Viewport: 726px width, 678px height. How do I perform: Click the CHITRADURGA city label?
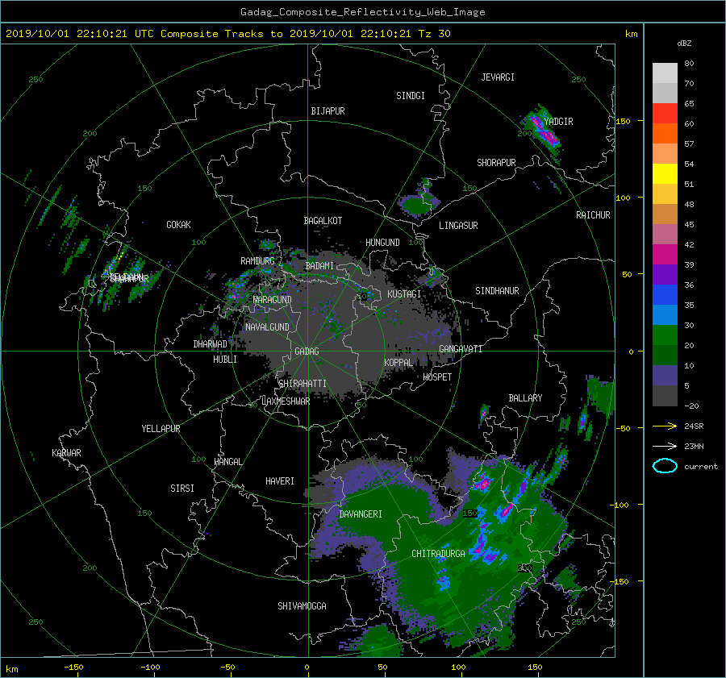(438, 554)
